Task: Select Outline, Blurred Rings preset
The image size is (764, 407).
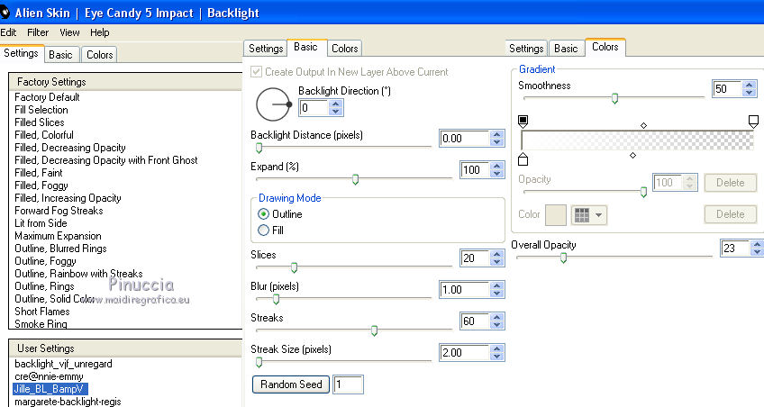Action: [x=60, y=249]
